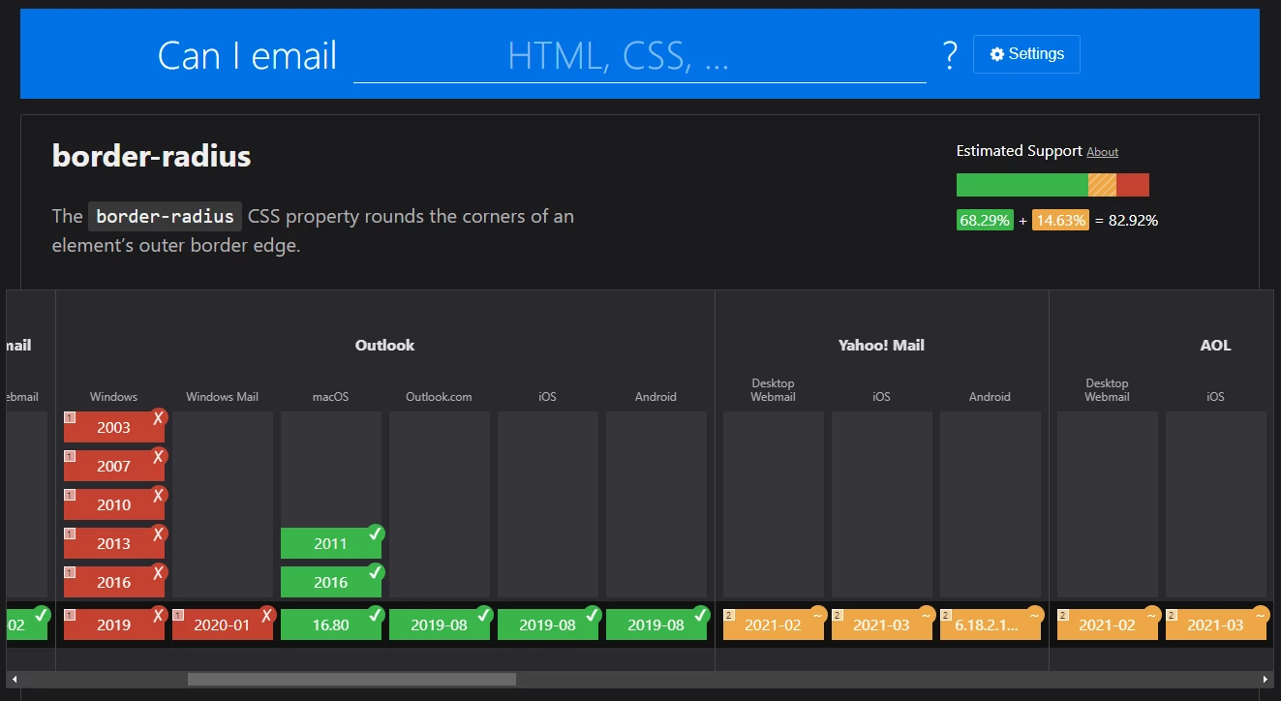Screen dimensions: 1281x701
Task: Click the green checkmark on Outlook.com 2019-08
Action: click(x=484, y=615)
